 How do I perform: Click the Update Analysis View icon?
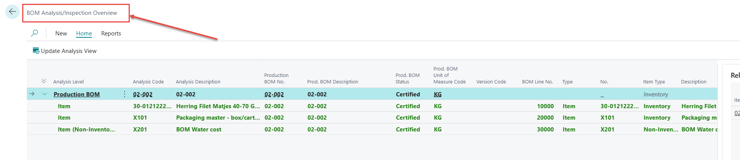[x=36, y=51]
